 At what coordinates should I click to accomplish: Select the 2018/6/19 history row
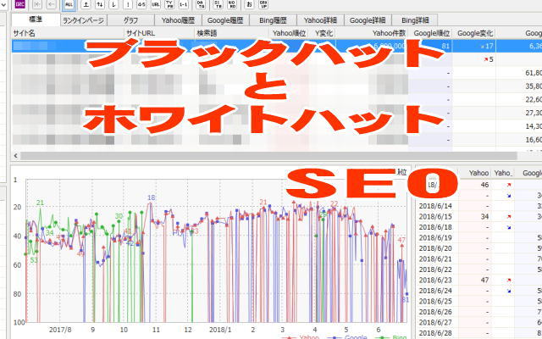point(478,238)
